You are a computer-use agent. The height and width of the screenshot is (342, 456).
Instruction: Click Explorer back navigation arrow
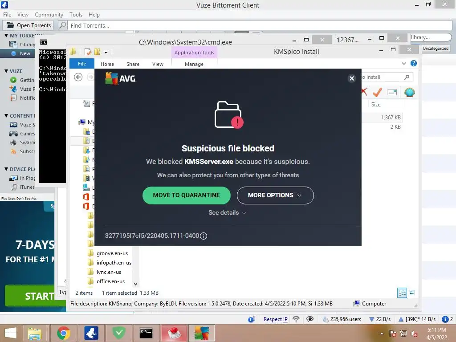click(x=78, y=77)
